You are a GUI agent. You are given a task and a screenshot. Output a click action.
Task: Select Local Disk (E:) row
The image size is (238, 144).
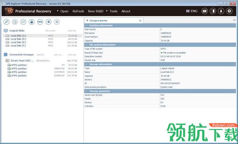click(42, 42)
